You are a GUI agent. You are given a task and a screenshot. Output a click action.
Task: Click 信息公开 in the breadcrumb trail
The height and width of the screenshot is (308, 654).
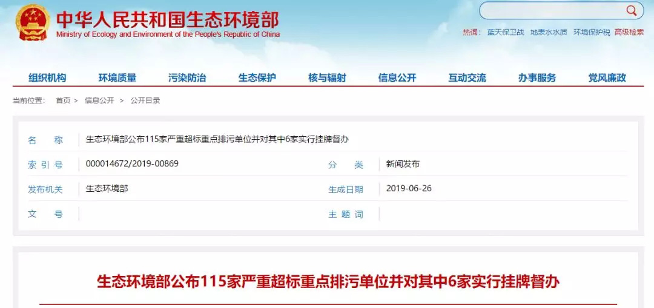[99, 100]
